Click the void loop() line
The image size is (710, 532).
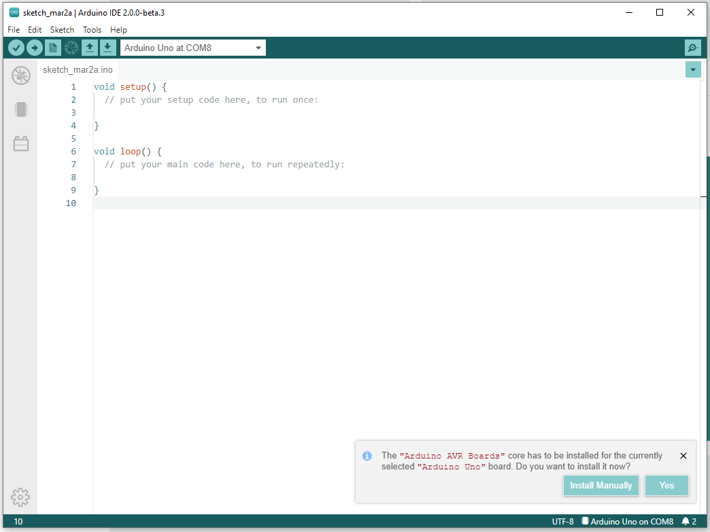(x=128, y=151)
